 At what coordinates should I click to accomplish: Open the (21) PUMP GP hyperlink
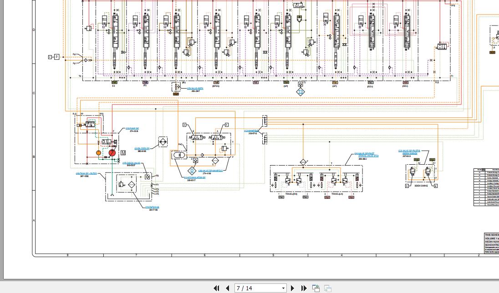pos(131,128)
